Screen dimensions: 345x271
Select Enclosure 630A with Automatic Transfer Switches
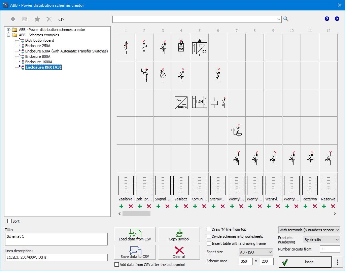tap(66, 51)
